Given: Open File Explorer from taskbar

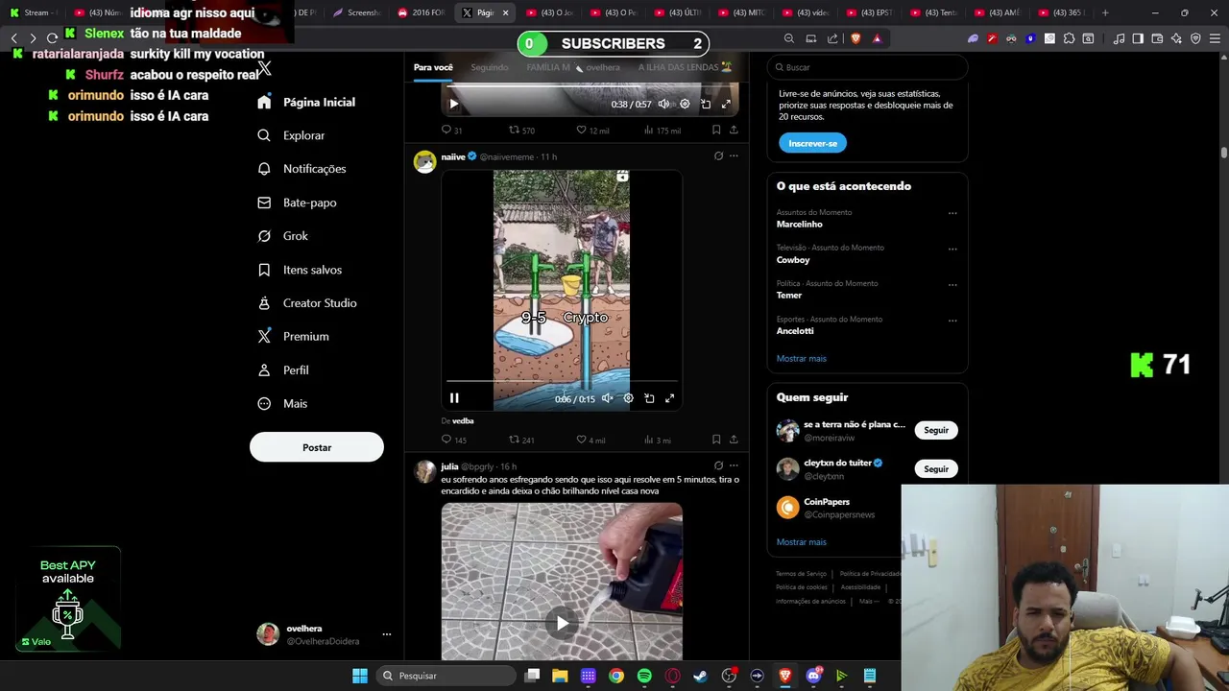Looking at the screenshot, I should [560, 676].
